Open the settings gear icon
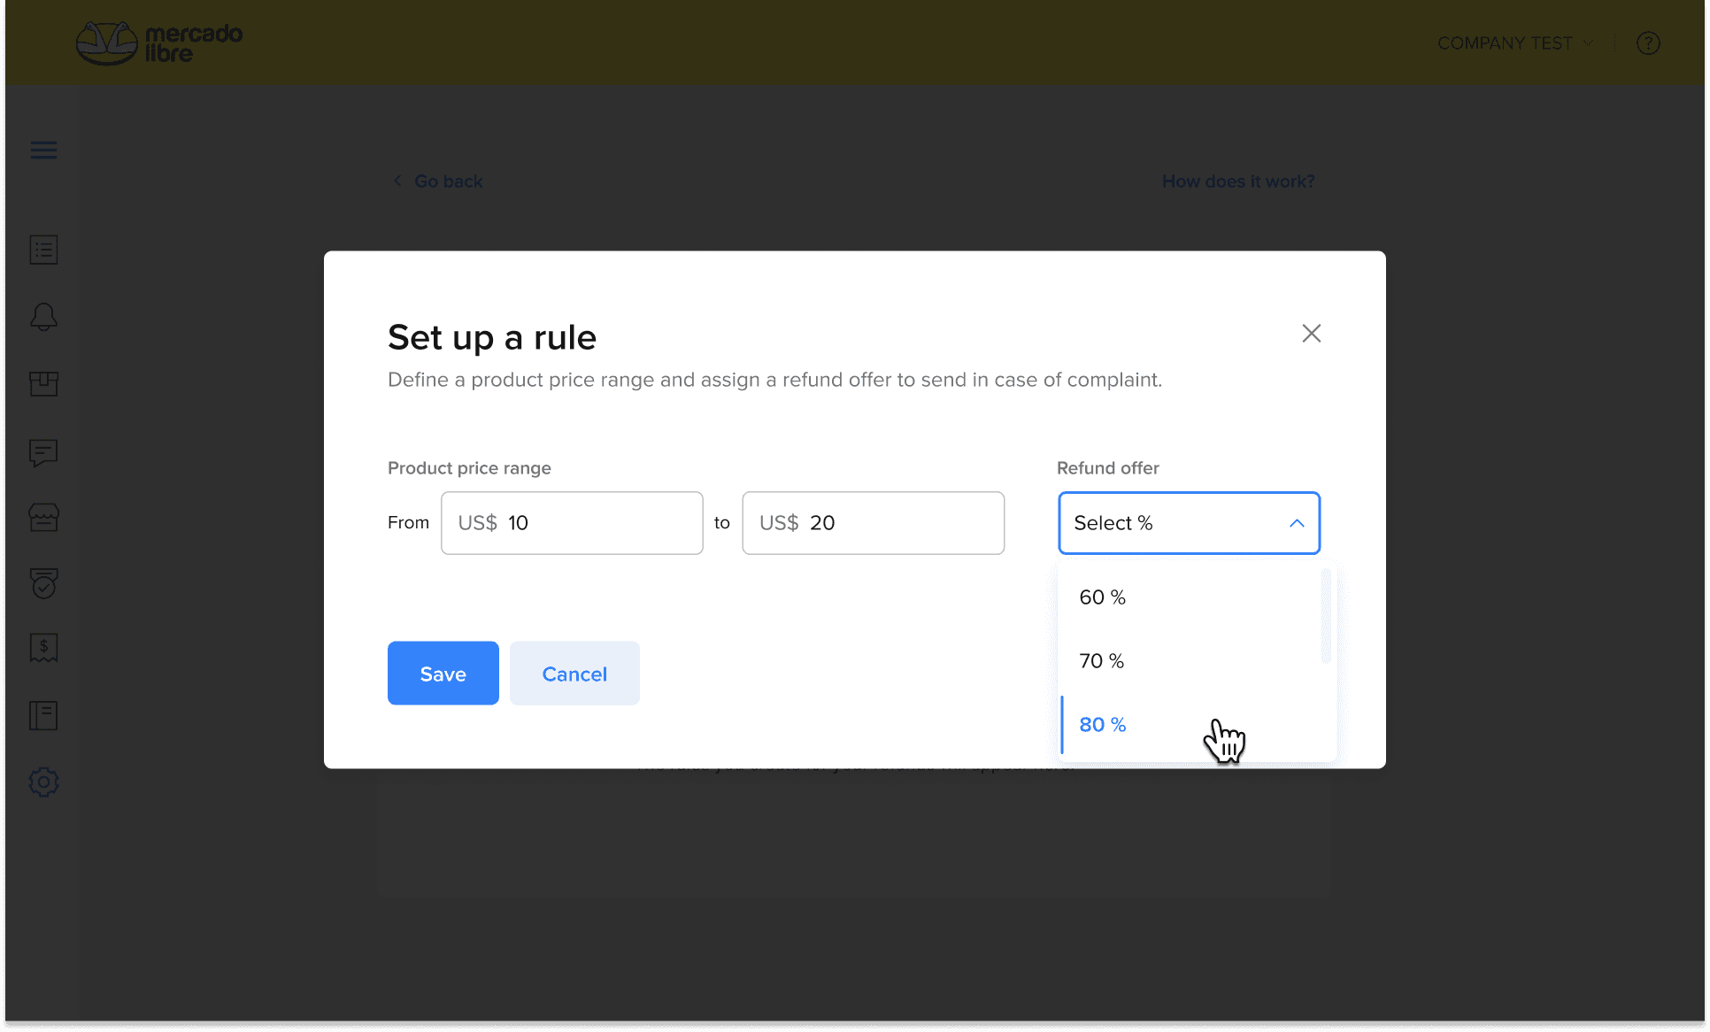1710x1032 pixels. [x=43, y=782]
